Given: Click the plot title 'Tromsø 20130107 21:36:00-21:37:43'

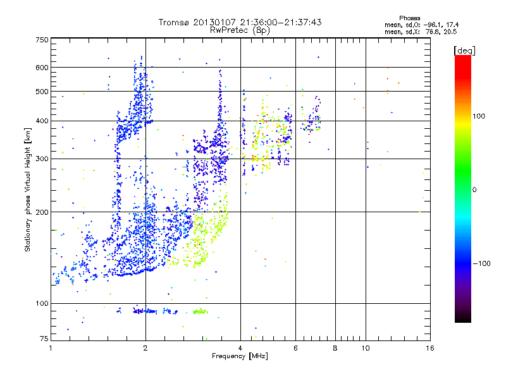Looking at the screenshot, I should [x=240, y=22].
